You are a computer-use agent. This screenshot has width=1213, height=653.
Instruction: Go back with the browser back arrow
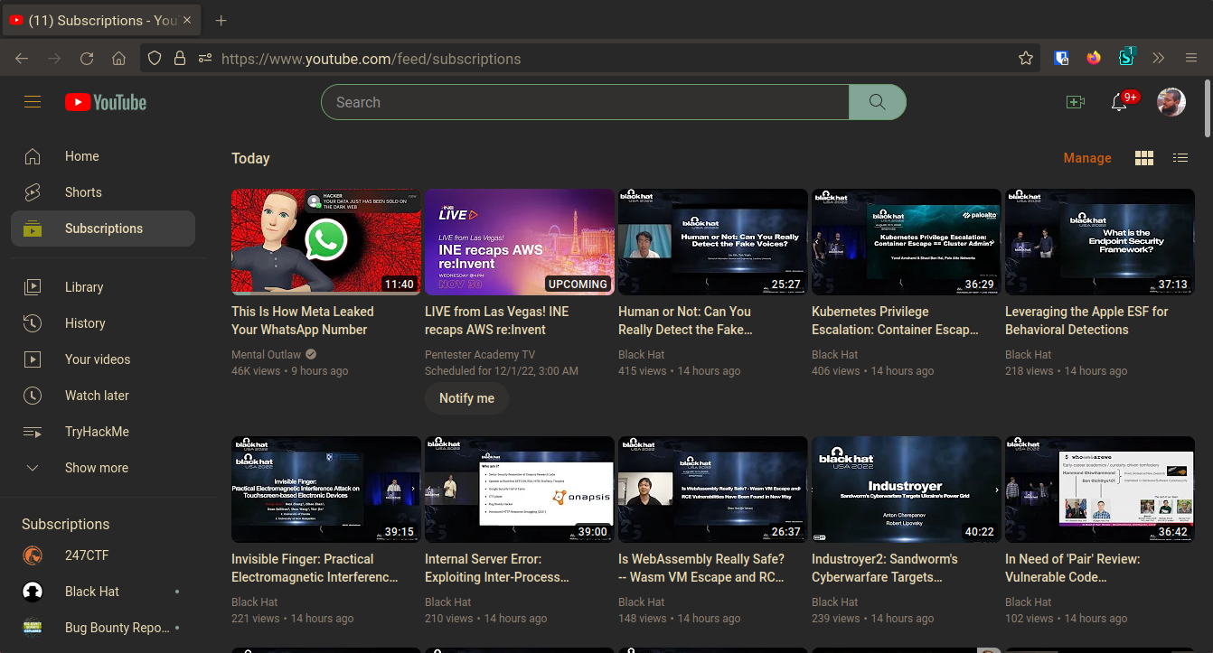coord(22,59)
